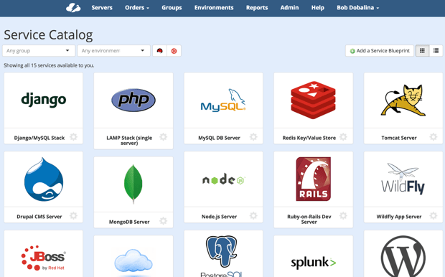Select the MySQL DB Server thumbnail

(223, 100)
